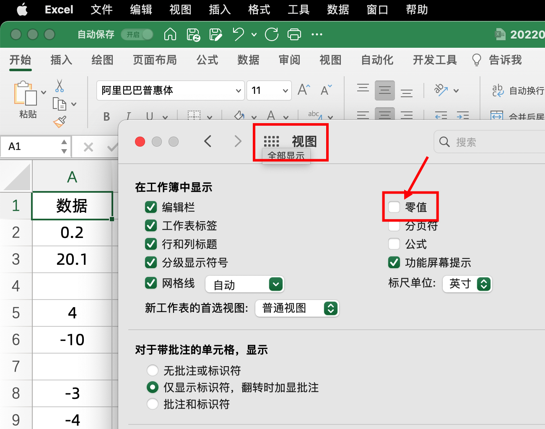
Task: Uncheck the 分级显示符号 checkbox
Action: click(151, 262)
